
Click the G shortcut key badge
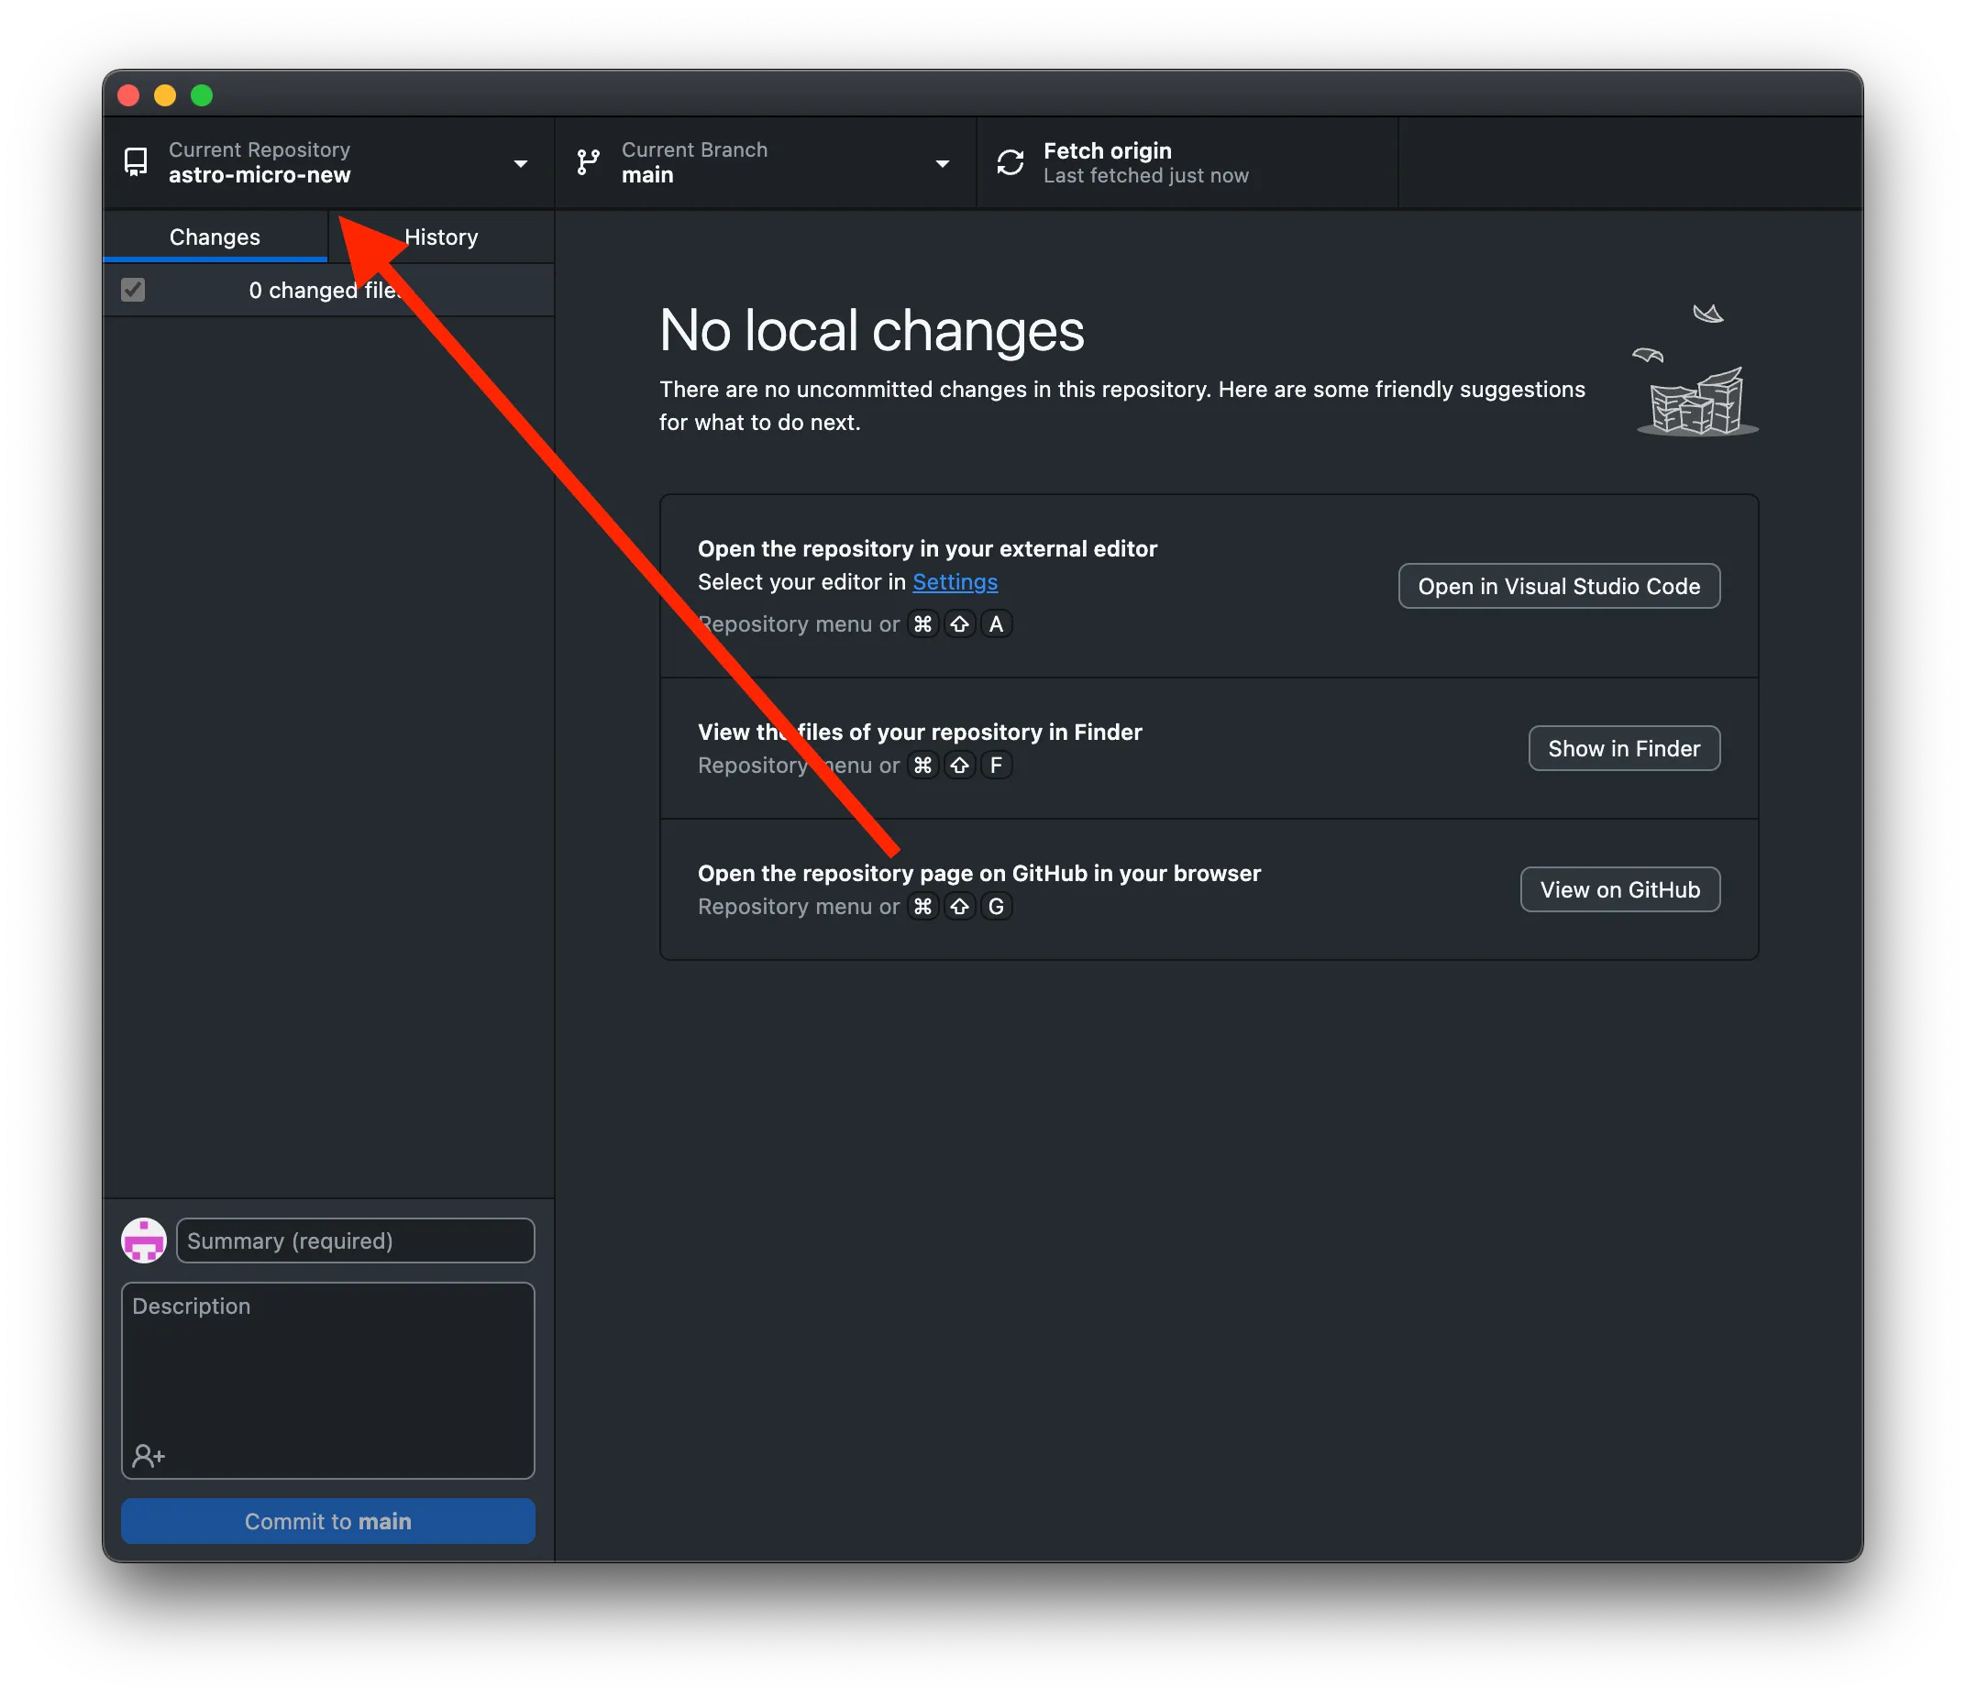click(995, 907)
